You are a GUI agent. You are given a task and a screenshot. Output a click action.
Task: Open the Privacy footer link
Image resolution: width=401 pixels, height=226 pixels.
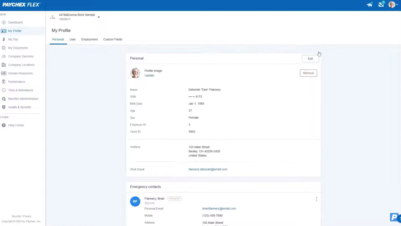point(27,216)
